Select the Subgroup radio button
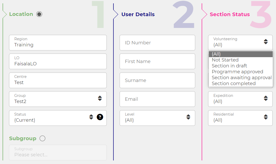The height and width of the screenshot is (164, 276). [x=42, y=138]
